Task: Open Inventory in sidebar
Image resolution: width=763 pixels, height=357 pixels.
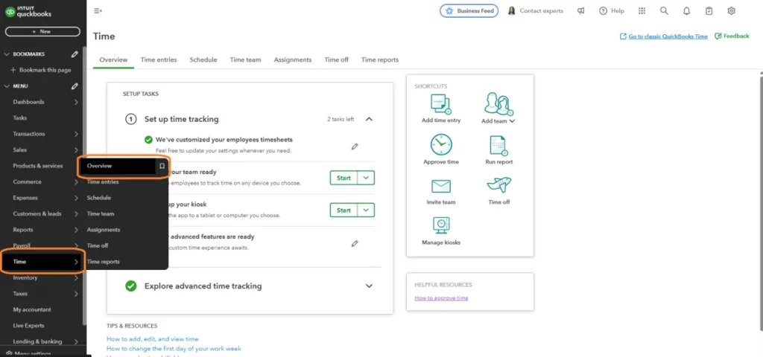Action: tap(25, 278)
